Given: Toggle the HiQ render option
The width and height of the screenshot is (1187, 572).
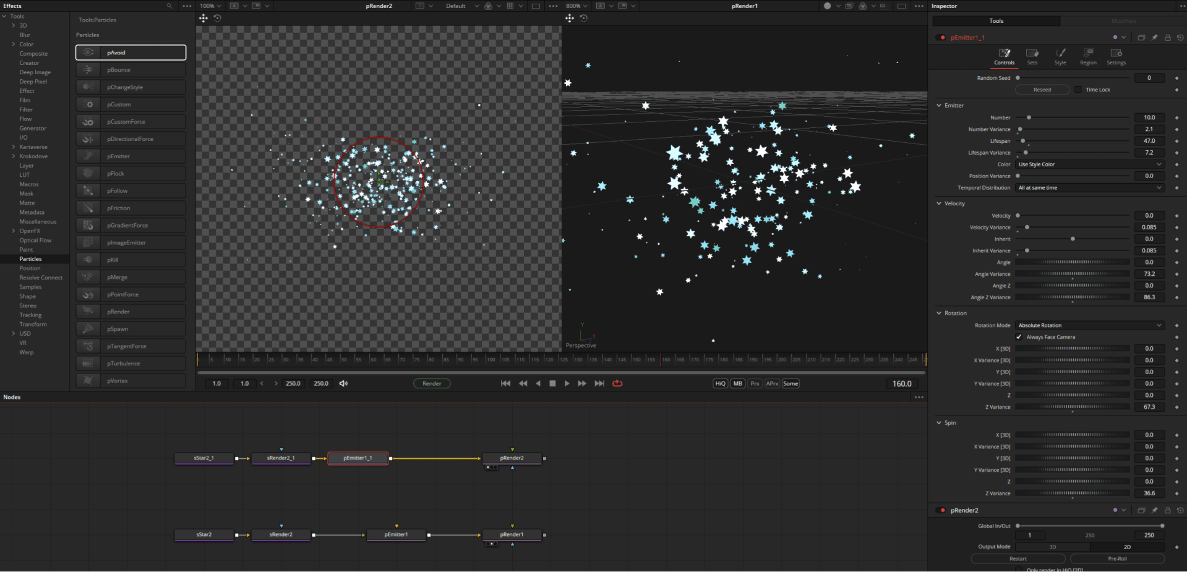Looking at the screenshot, I should click(720, 383).
